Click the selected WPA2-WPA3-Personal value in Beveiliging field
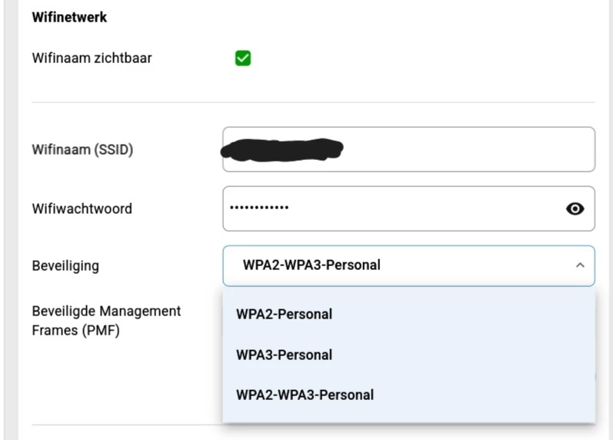613x440 pixels. pyautogui.click(x=311, y=265)
